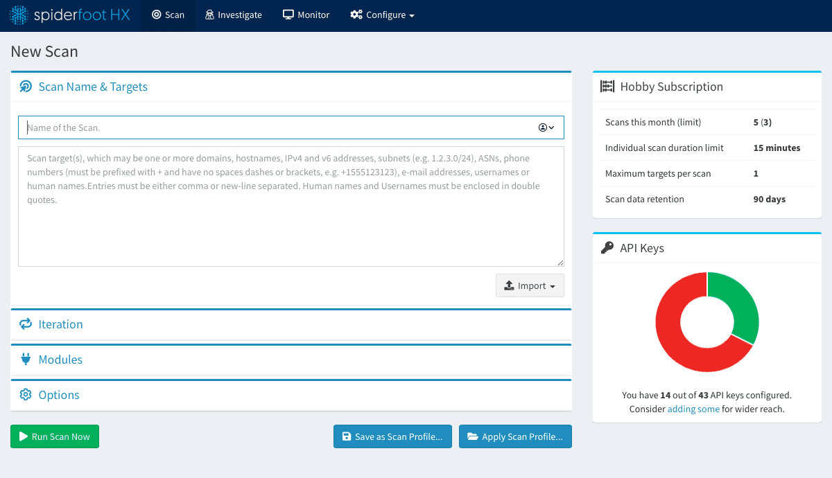Viewport: 832px width, 478px height.
Task: Click Save as Scan Profile button
Action: [392, 436]
